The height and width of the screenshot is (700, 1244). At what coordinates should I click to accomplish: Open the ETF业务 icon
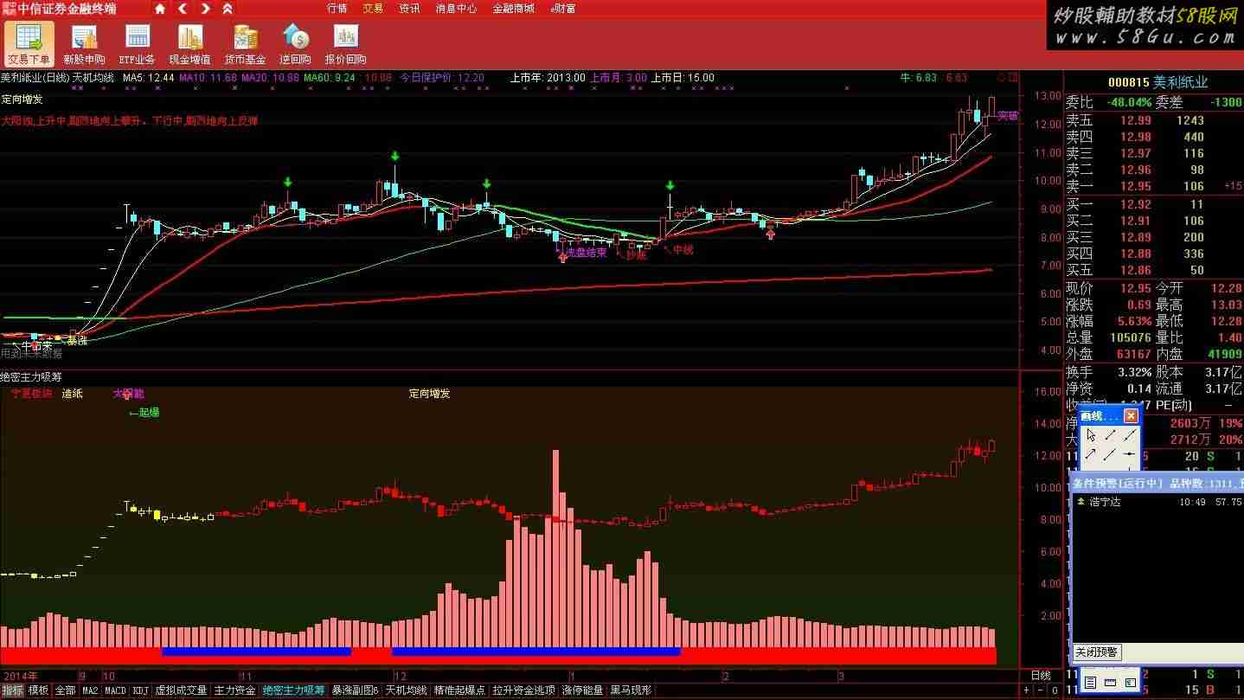137,44
